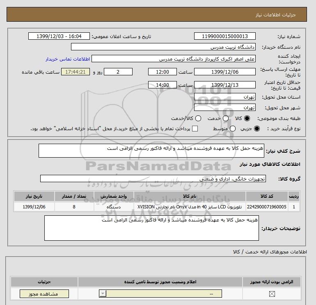316x305 pixels.
Task: Click the remaining days field showing 2
Action: point(118,72)
